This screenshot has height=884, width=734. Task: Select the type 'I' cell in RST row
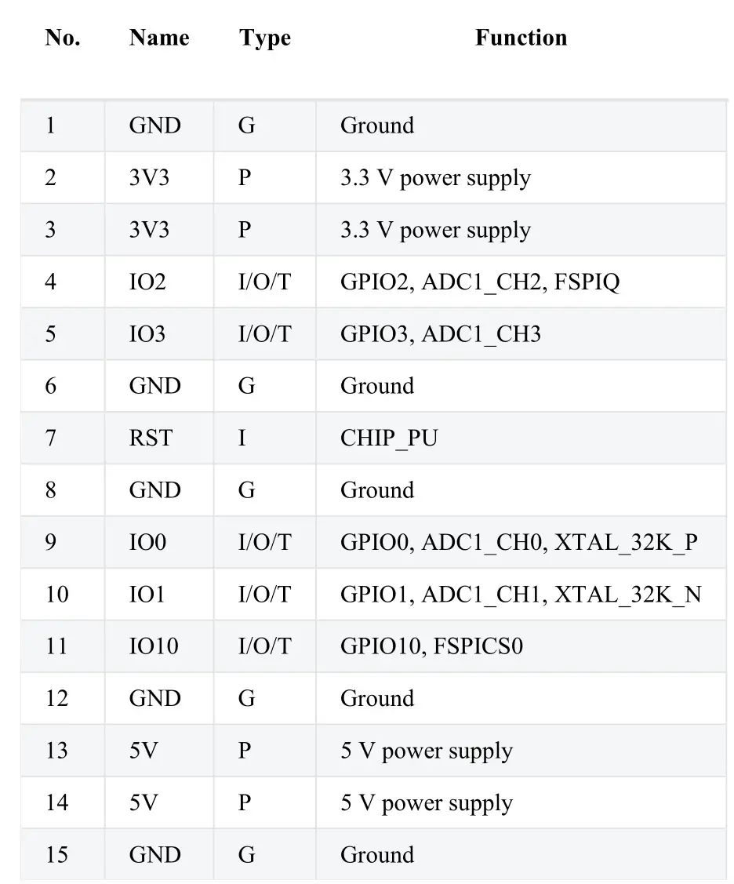242,438
